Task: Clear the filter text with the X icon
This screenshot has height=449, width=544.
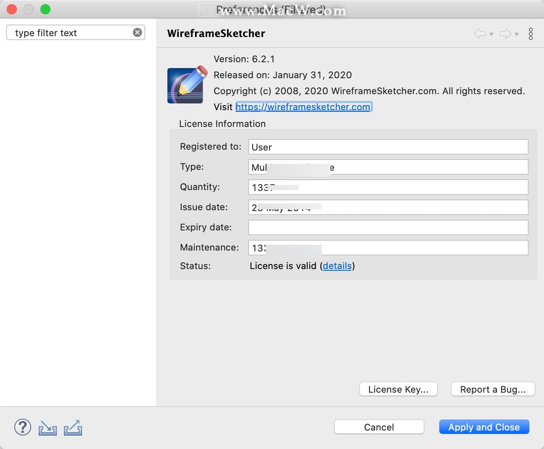Action: (x=137, y=33)
